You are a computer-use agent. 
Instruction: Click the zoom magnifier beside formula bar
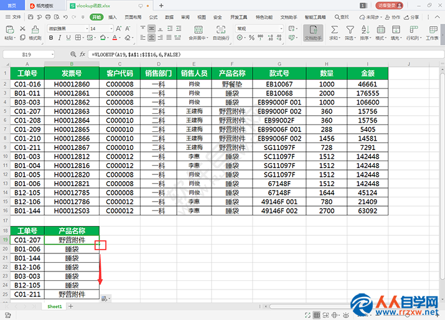(73, 54)
